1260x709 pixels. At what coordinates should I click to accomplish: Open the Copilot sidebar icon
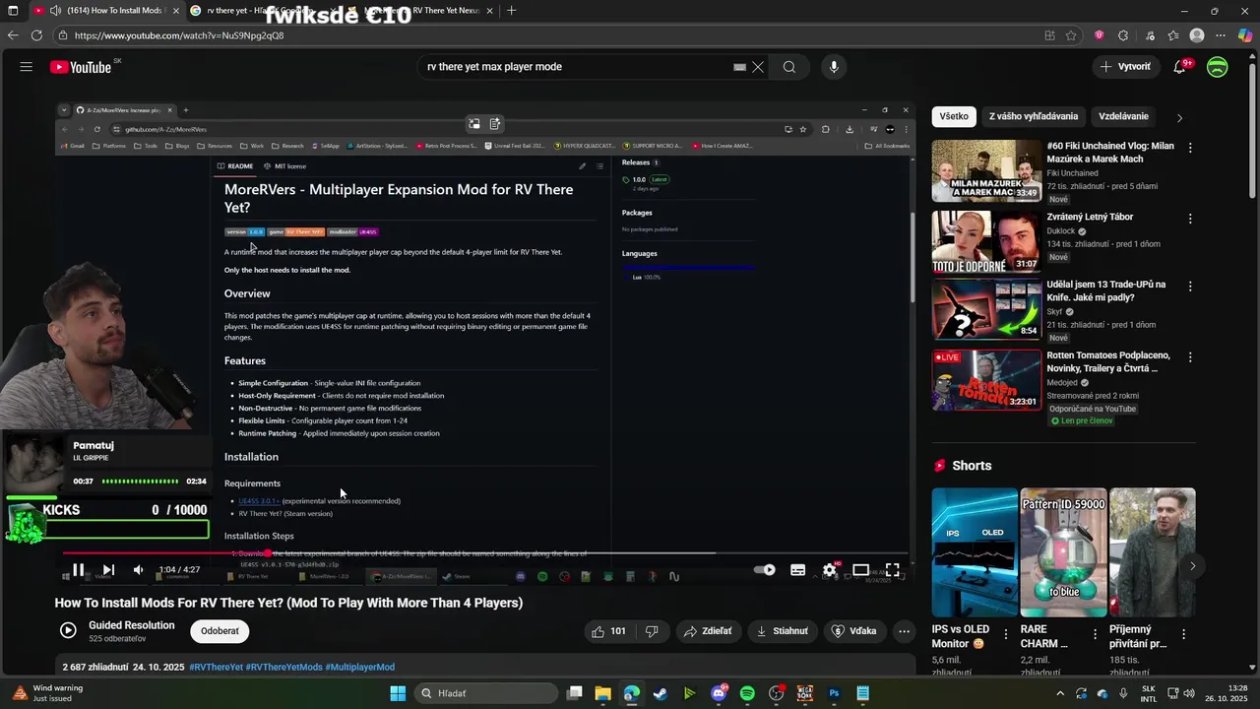(x=1245, y=35)
